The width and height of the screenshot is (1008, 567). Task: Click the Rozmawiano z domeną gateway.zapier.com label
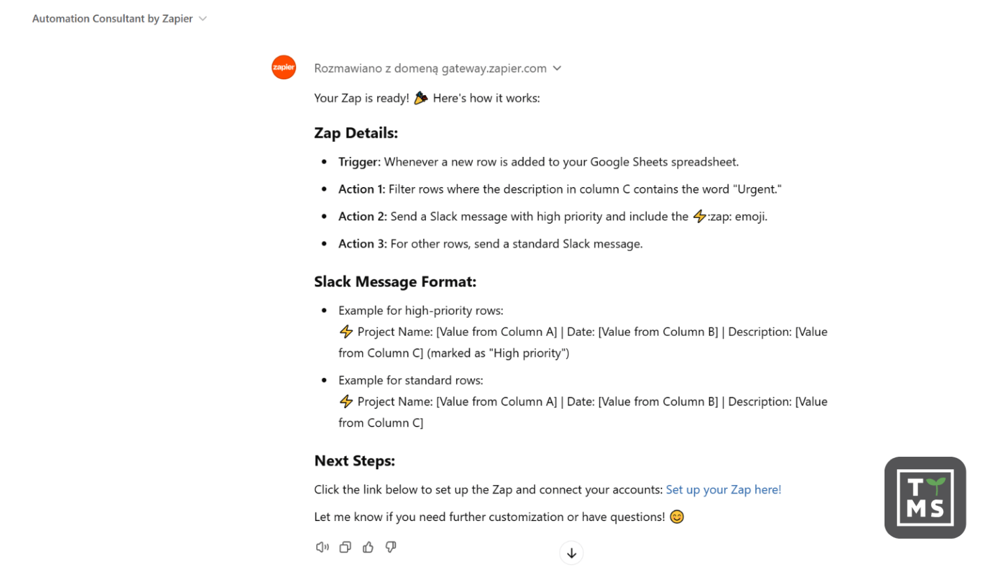point(430,68)
